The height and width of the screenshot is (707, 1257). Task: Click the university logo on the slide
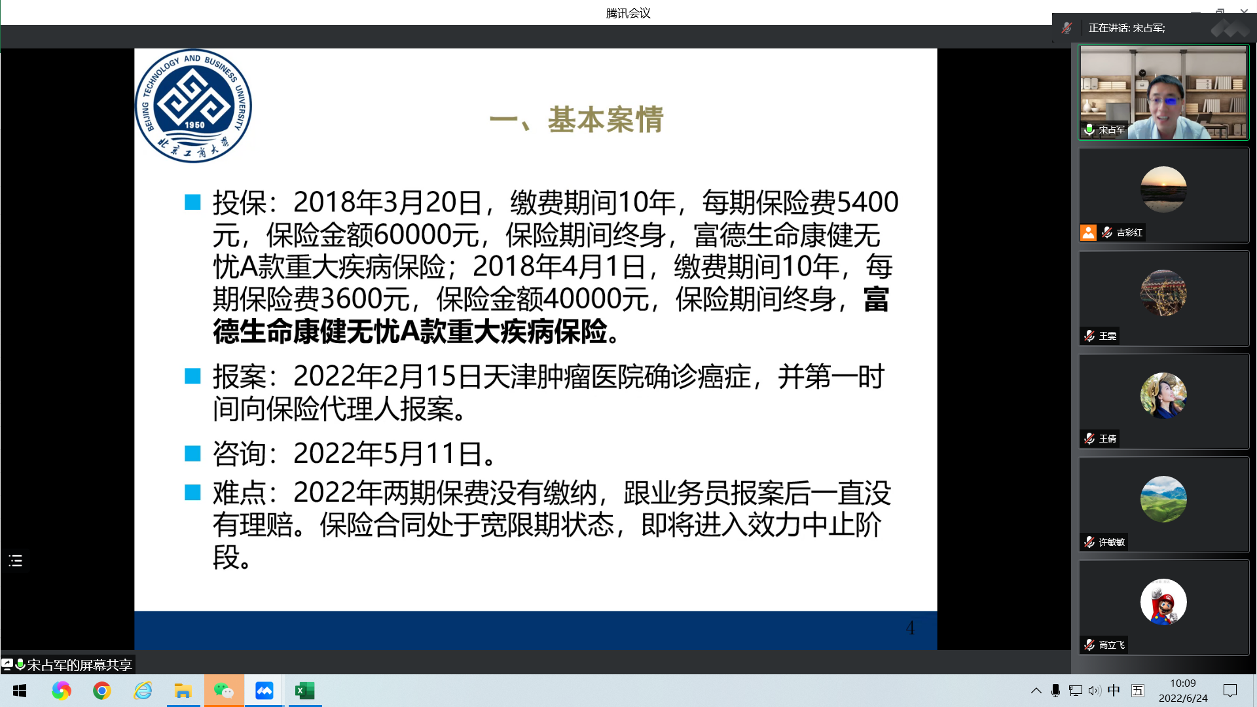pyautogui.click(x=193, y=106)
